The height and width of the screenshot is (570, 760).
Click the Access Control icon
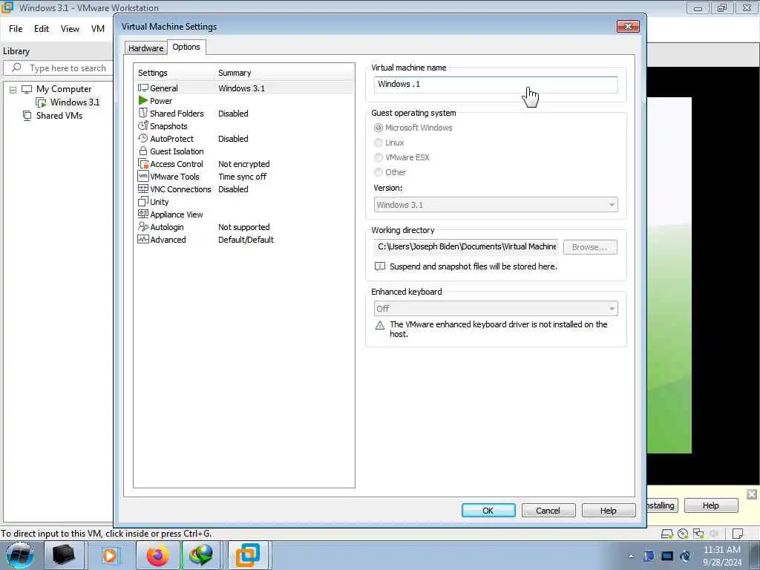point(143,163)
